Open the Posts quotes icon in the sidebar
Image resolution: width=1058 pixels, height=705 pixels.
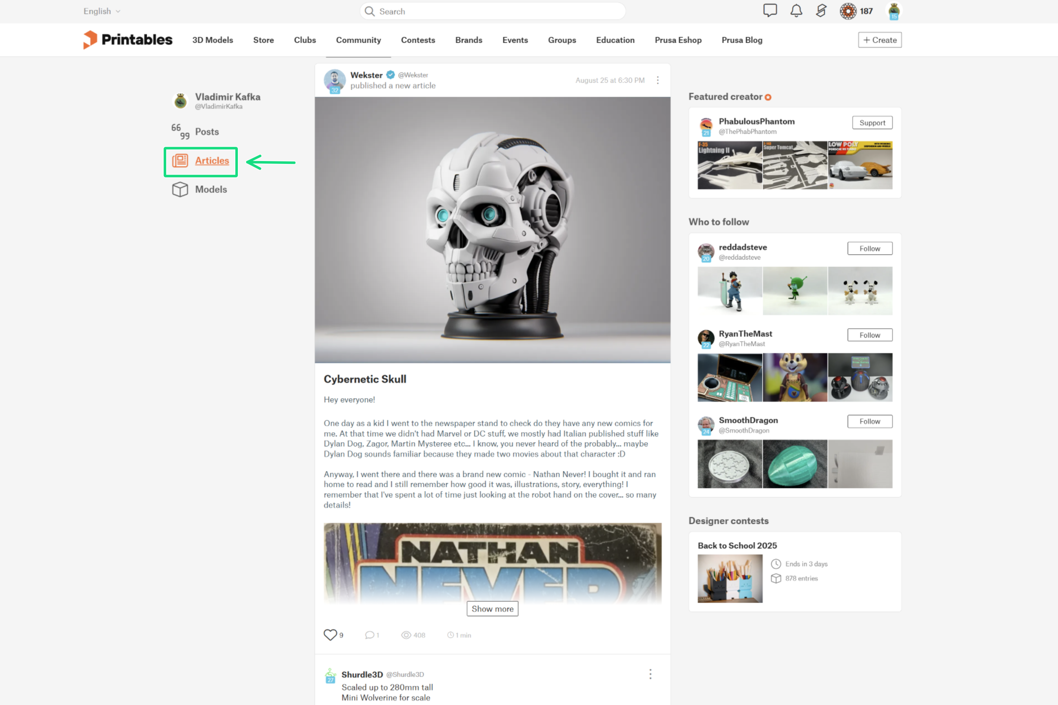click(180, 131)
